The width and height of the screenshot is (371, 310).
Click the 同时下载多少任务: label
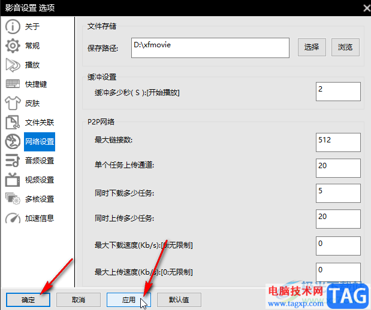pyautogui.click(x=125, y=193)
